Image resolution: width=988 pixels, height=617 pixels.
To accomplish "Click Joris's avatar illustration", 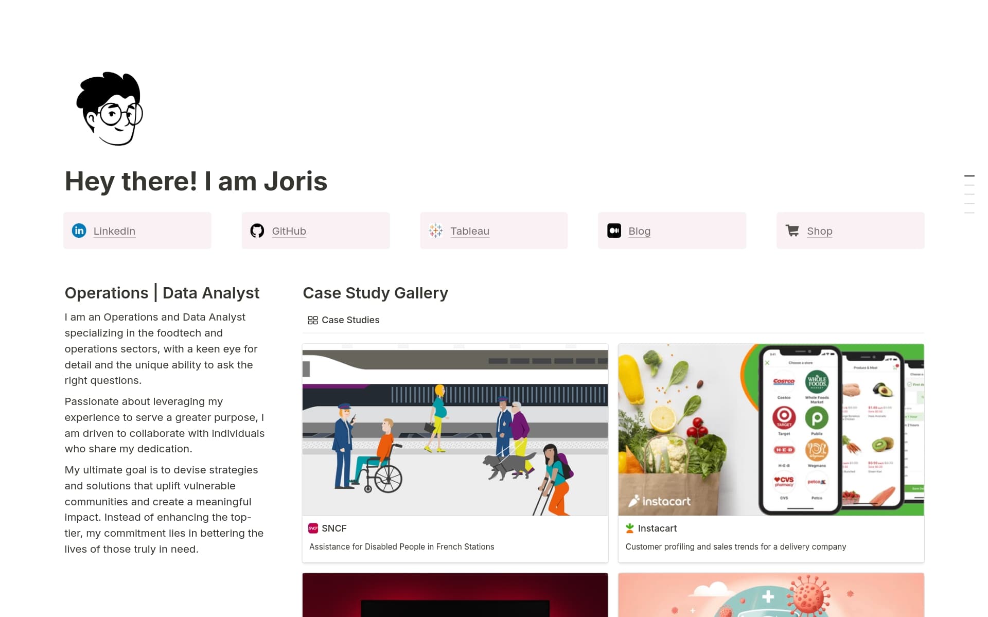I will coord(110,109).
